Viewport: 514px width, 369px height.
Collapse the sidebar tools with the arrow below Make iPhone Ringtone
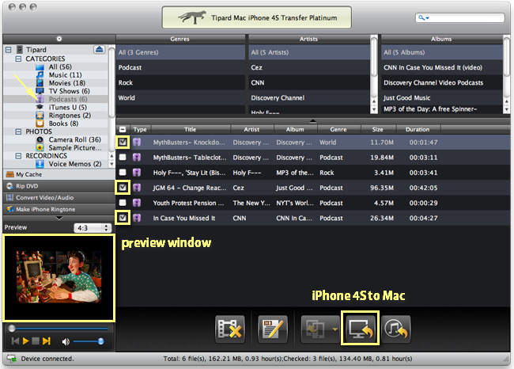[59, 218]
